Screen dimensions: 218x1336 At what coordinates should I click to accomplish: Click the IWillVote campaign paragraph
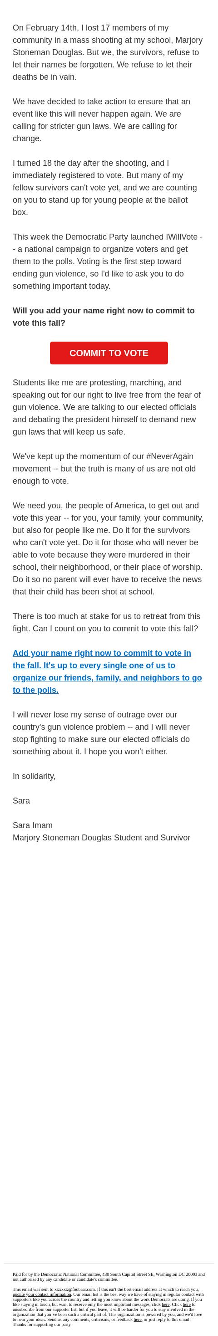pyautogui.click(x=108, y=261)
